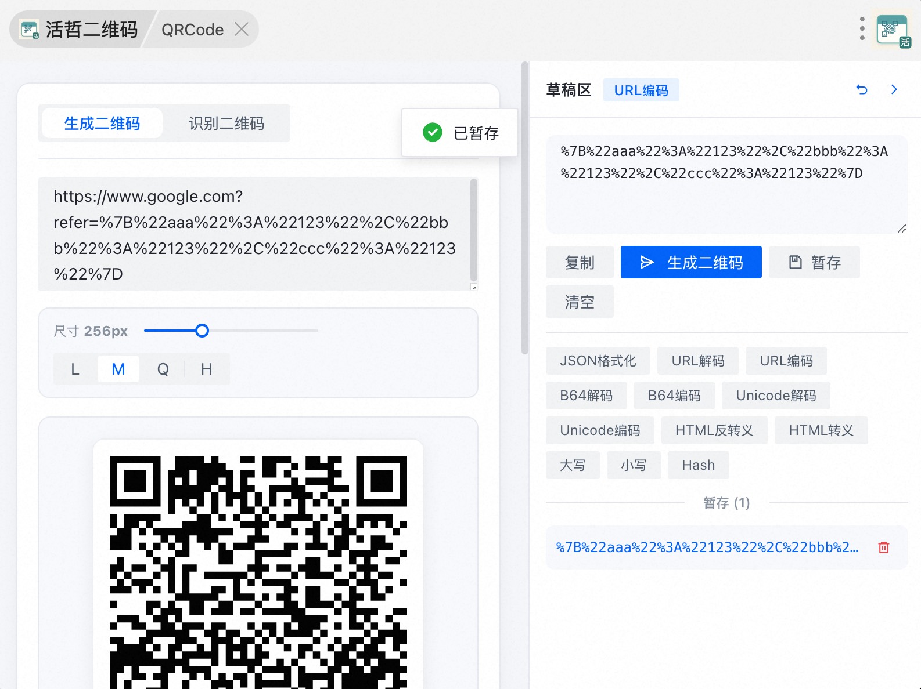Click the left panel vertical scrollbar
Screen dimensions: 921x689
tap(525, 209)
